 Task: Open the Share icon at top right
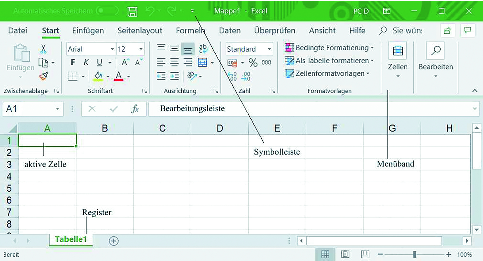coord(447,30)
